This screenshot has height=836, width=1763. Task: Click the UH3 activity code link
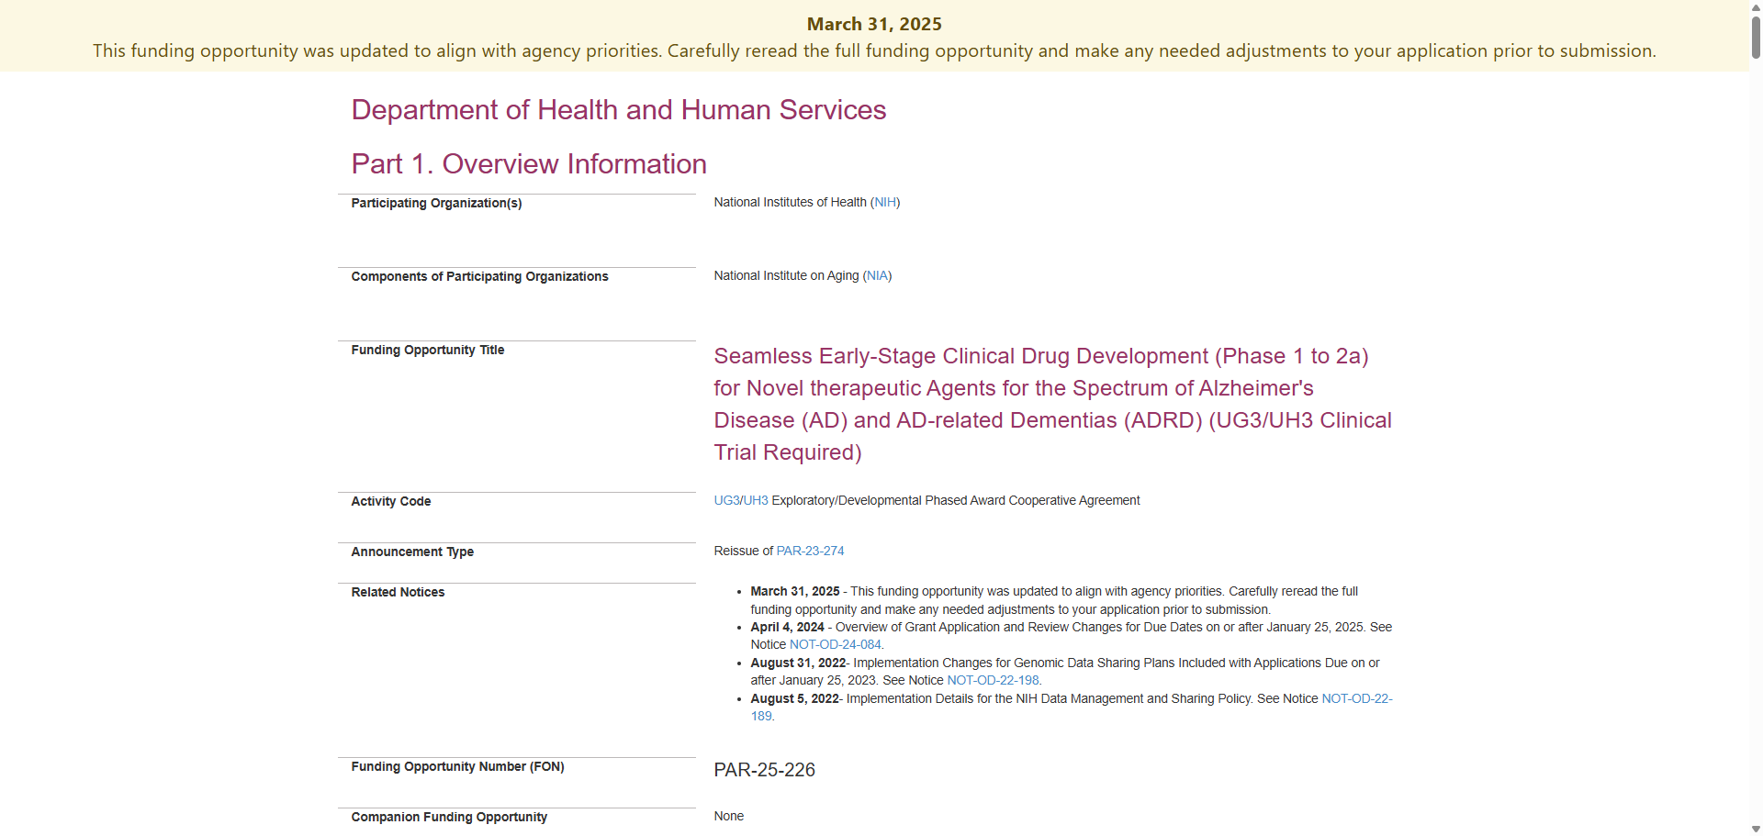(x=756, y=500)
